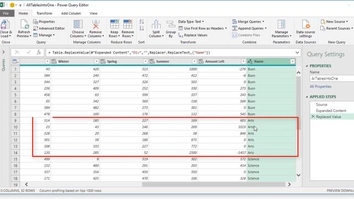
Task: Click the Choose Columns icon
Action: (x=78, y=24)
